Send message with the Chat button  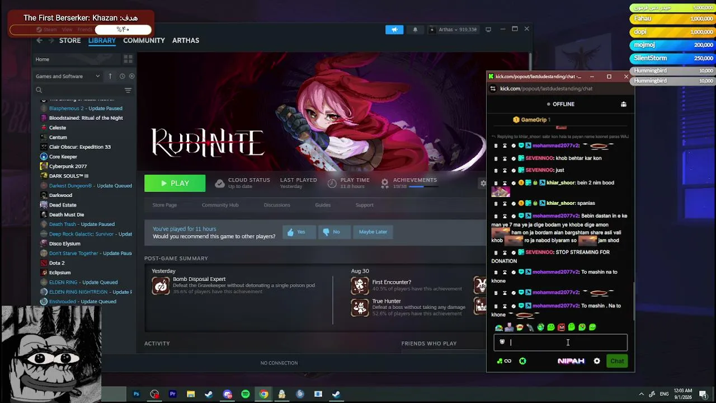click(617, 361)
